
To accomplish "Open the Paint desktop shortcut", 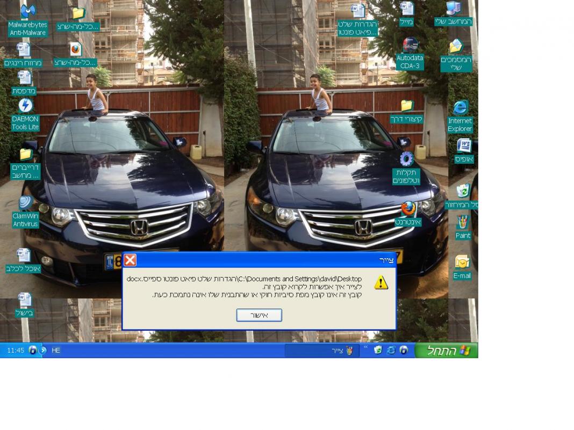I will tap(462, 222).
